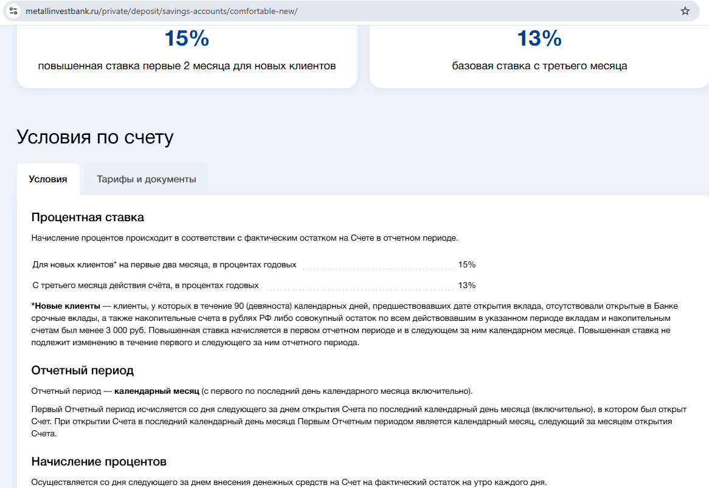Image resolution: width=709 pixels, height=488 pixels.
Task: Click the "Отчетный период" section heading
Action: pyautogui.click(x=82, y=370)
